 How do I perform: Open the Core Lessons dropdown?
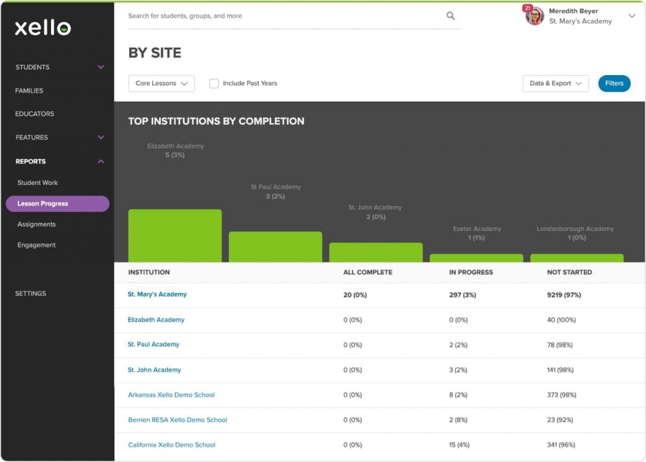161,83
